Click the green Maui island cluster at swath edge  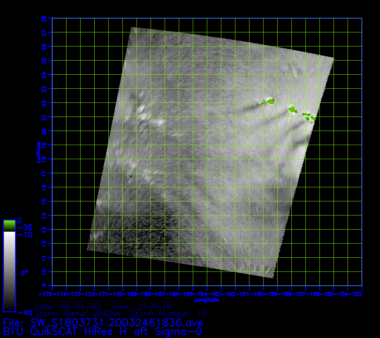[x=309, y=116]
